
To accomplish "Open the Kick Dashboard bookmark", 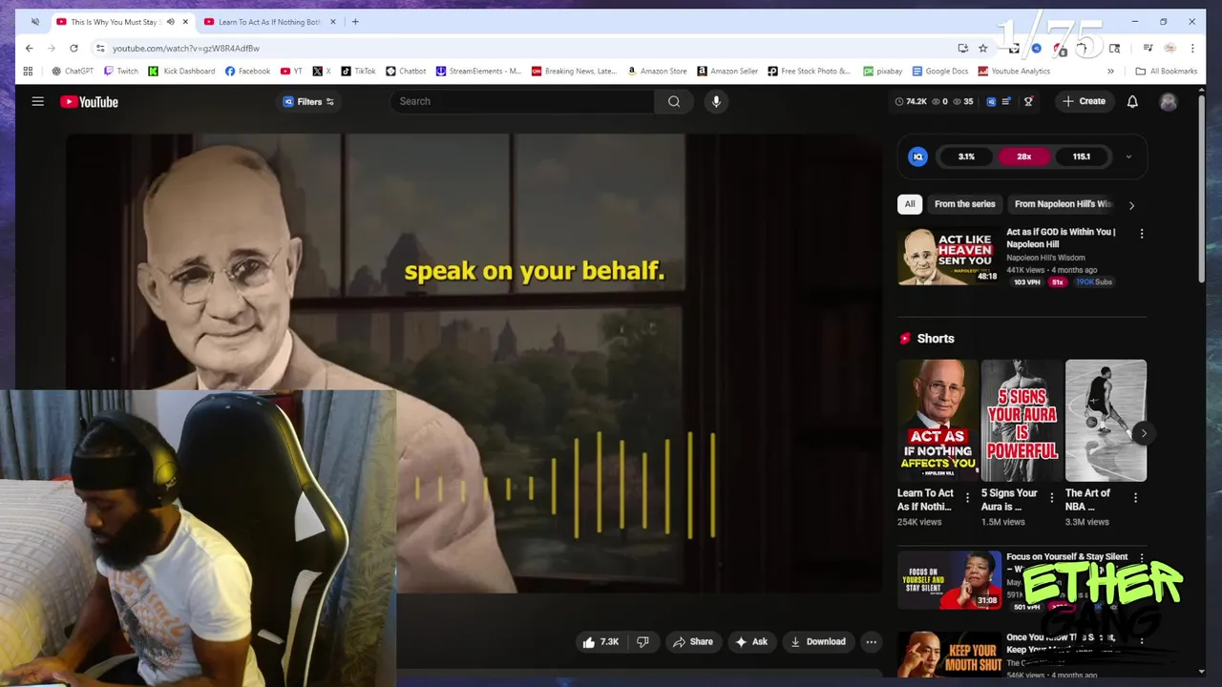I will 181,71.
